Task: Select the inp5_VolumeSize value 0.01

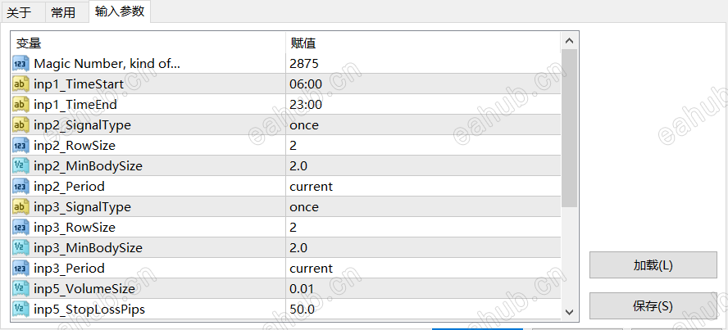Action: pos(302,289)
